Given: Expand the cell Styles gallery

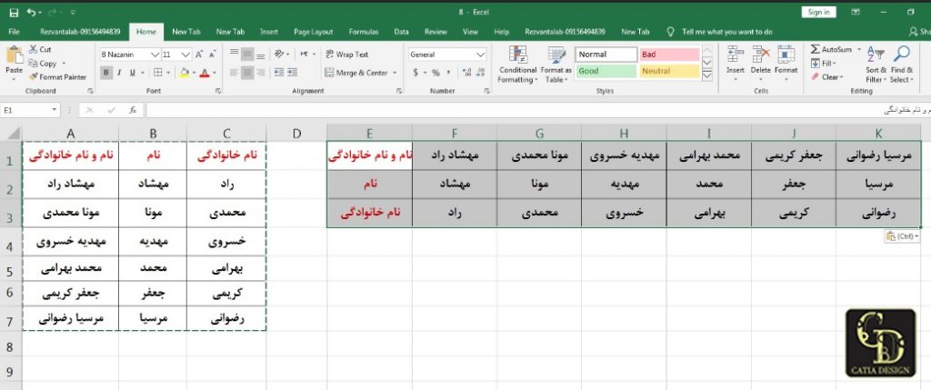Looking at the screenshot, I should 707,76.
